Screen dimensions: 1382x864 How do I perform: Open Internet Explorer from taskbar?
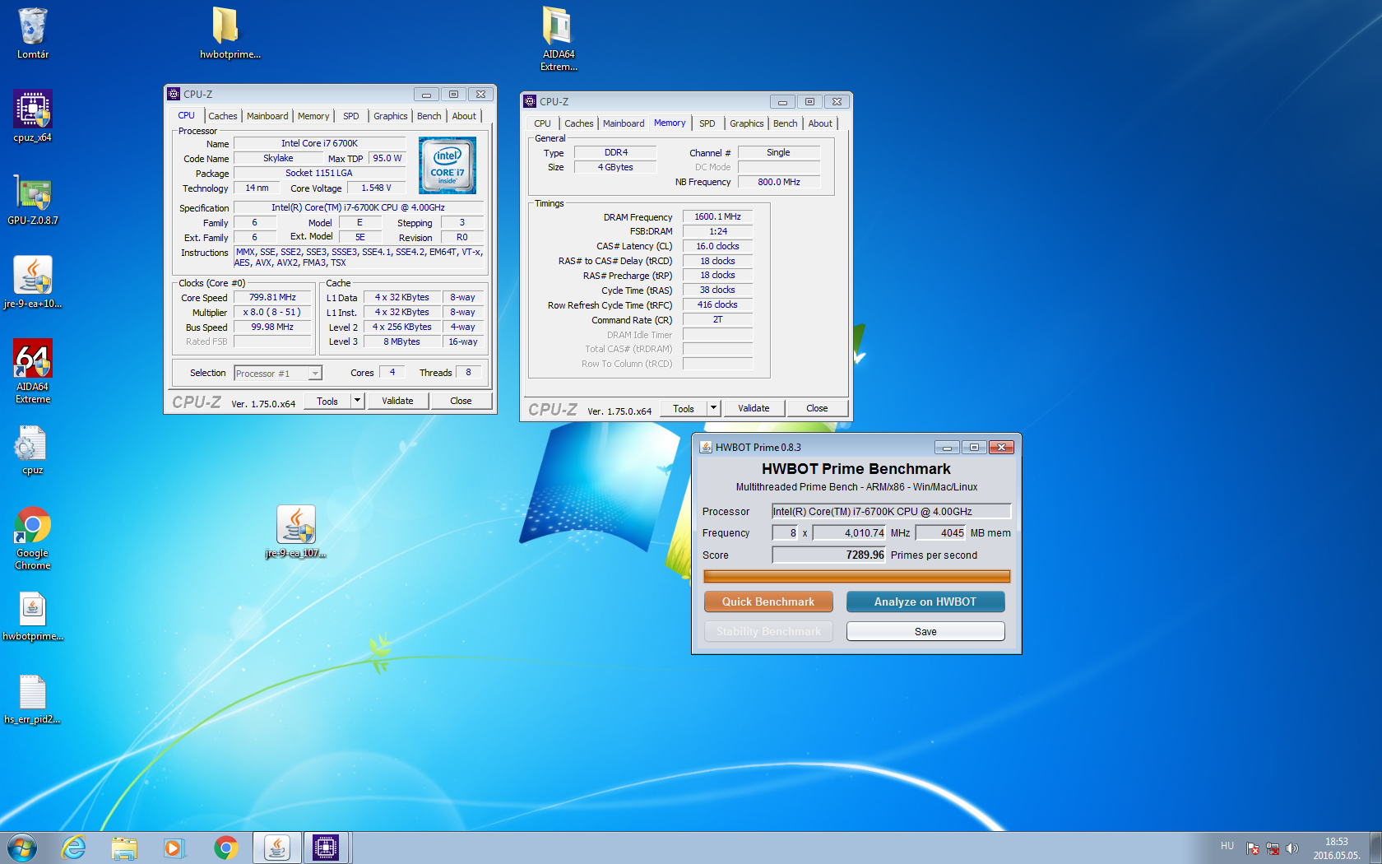(x=74, y=848)
